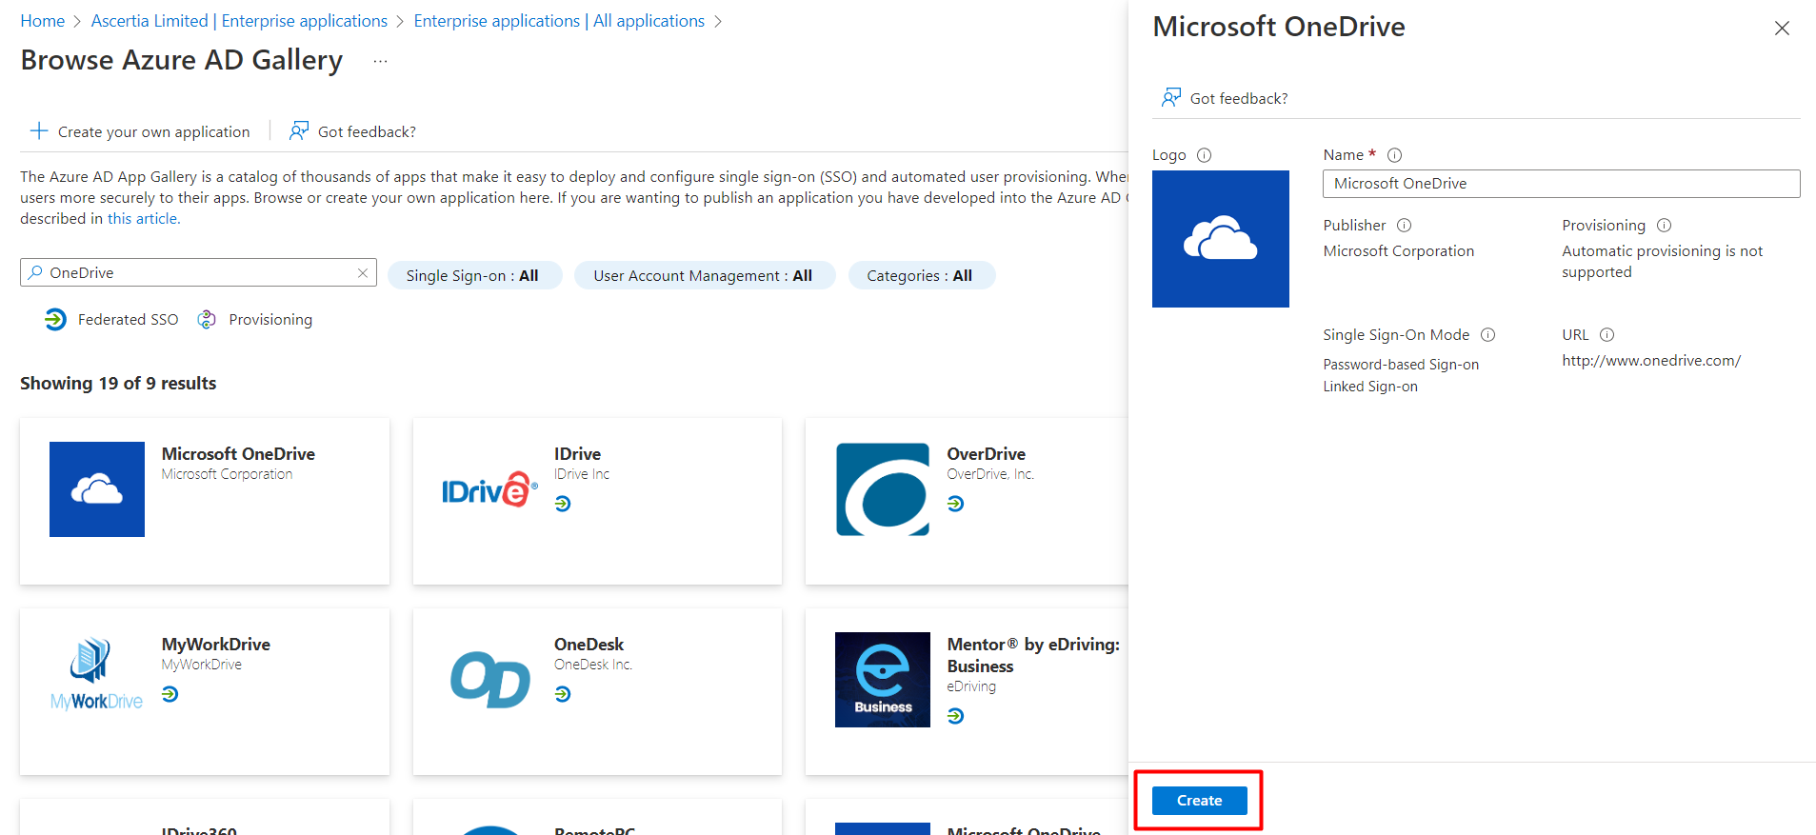The height and width of the screenshot is (835, 1816).
Task: Click the MyWorkDrive logo
Action: point(97,675)
